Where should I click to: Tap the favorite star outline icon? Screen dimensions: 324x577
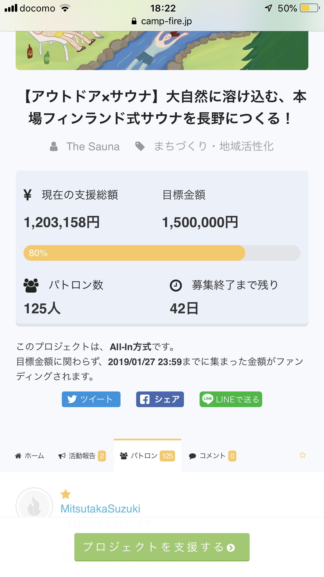[302, 455]
